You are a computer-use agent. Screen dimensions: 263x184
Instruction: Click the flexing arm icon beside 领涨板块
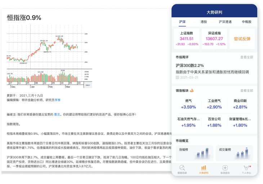pyautogui.click(x=192, y=91)
